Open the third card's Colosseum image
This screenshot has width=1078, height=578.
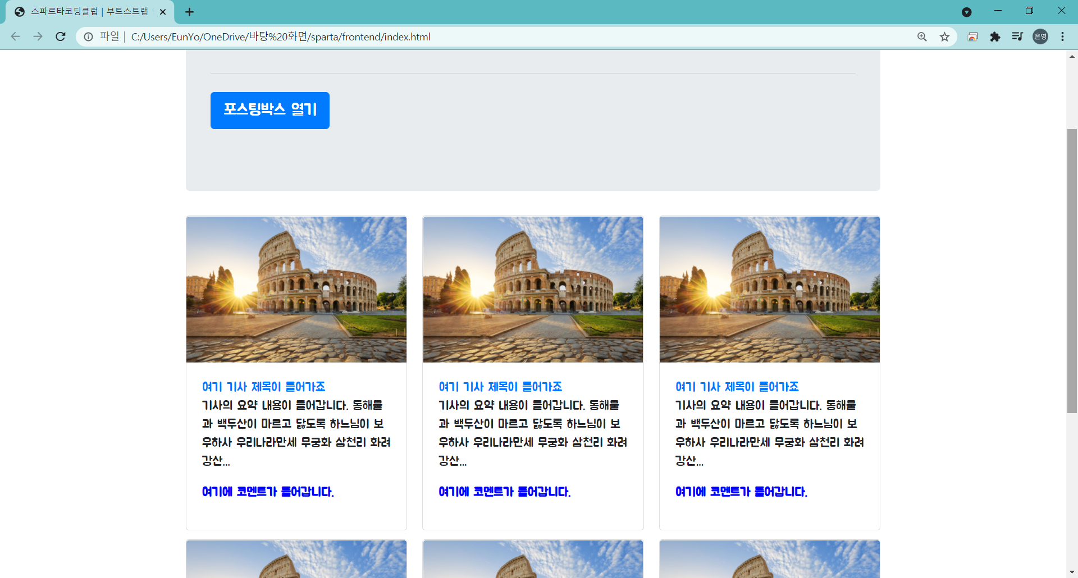pyautogui.click(x=770, y=290)
